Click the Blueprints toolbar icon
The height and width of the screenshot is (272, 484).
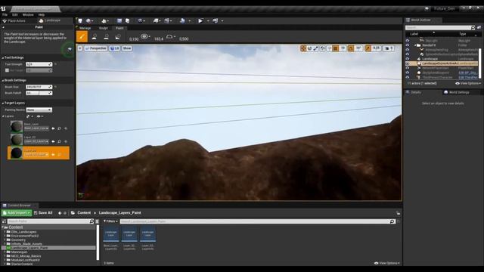click(156, 20)
